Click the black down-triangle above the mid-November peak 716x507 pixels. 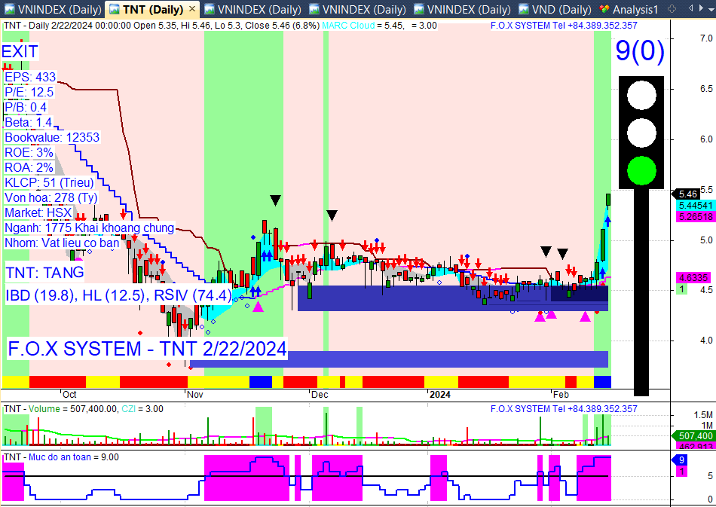(275, 200)
